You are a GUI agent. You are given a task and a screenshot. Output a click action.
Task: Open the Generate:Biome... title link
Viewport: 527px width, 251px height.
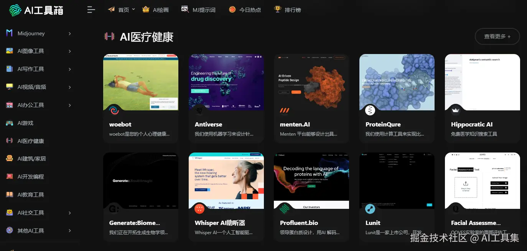click(x=135, y=223)
